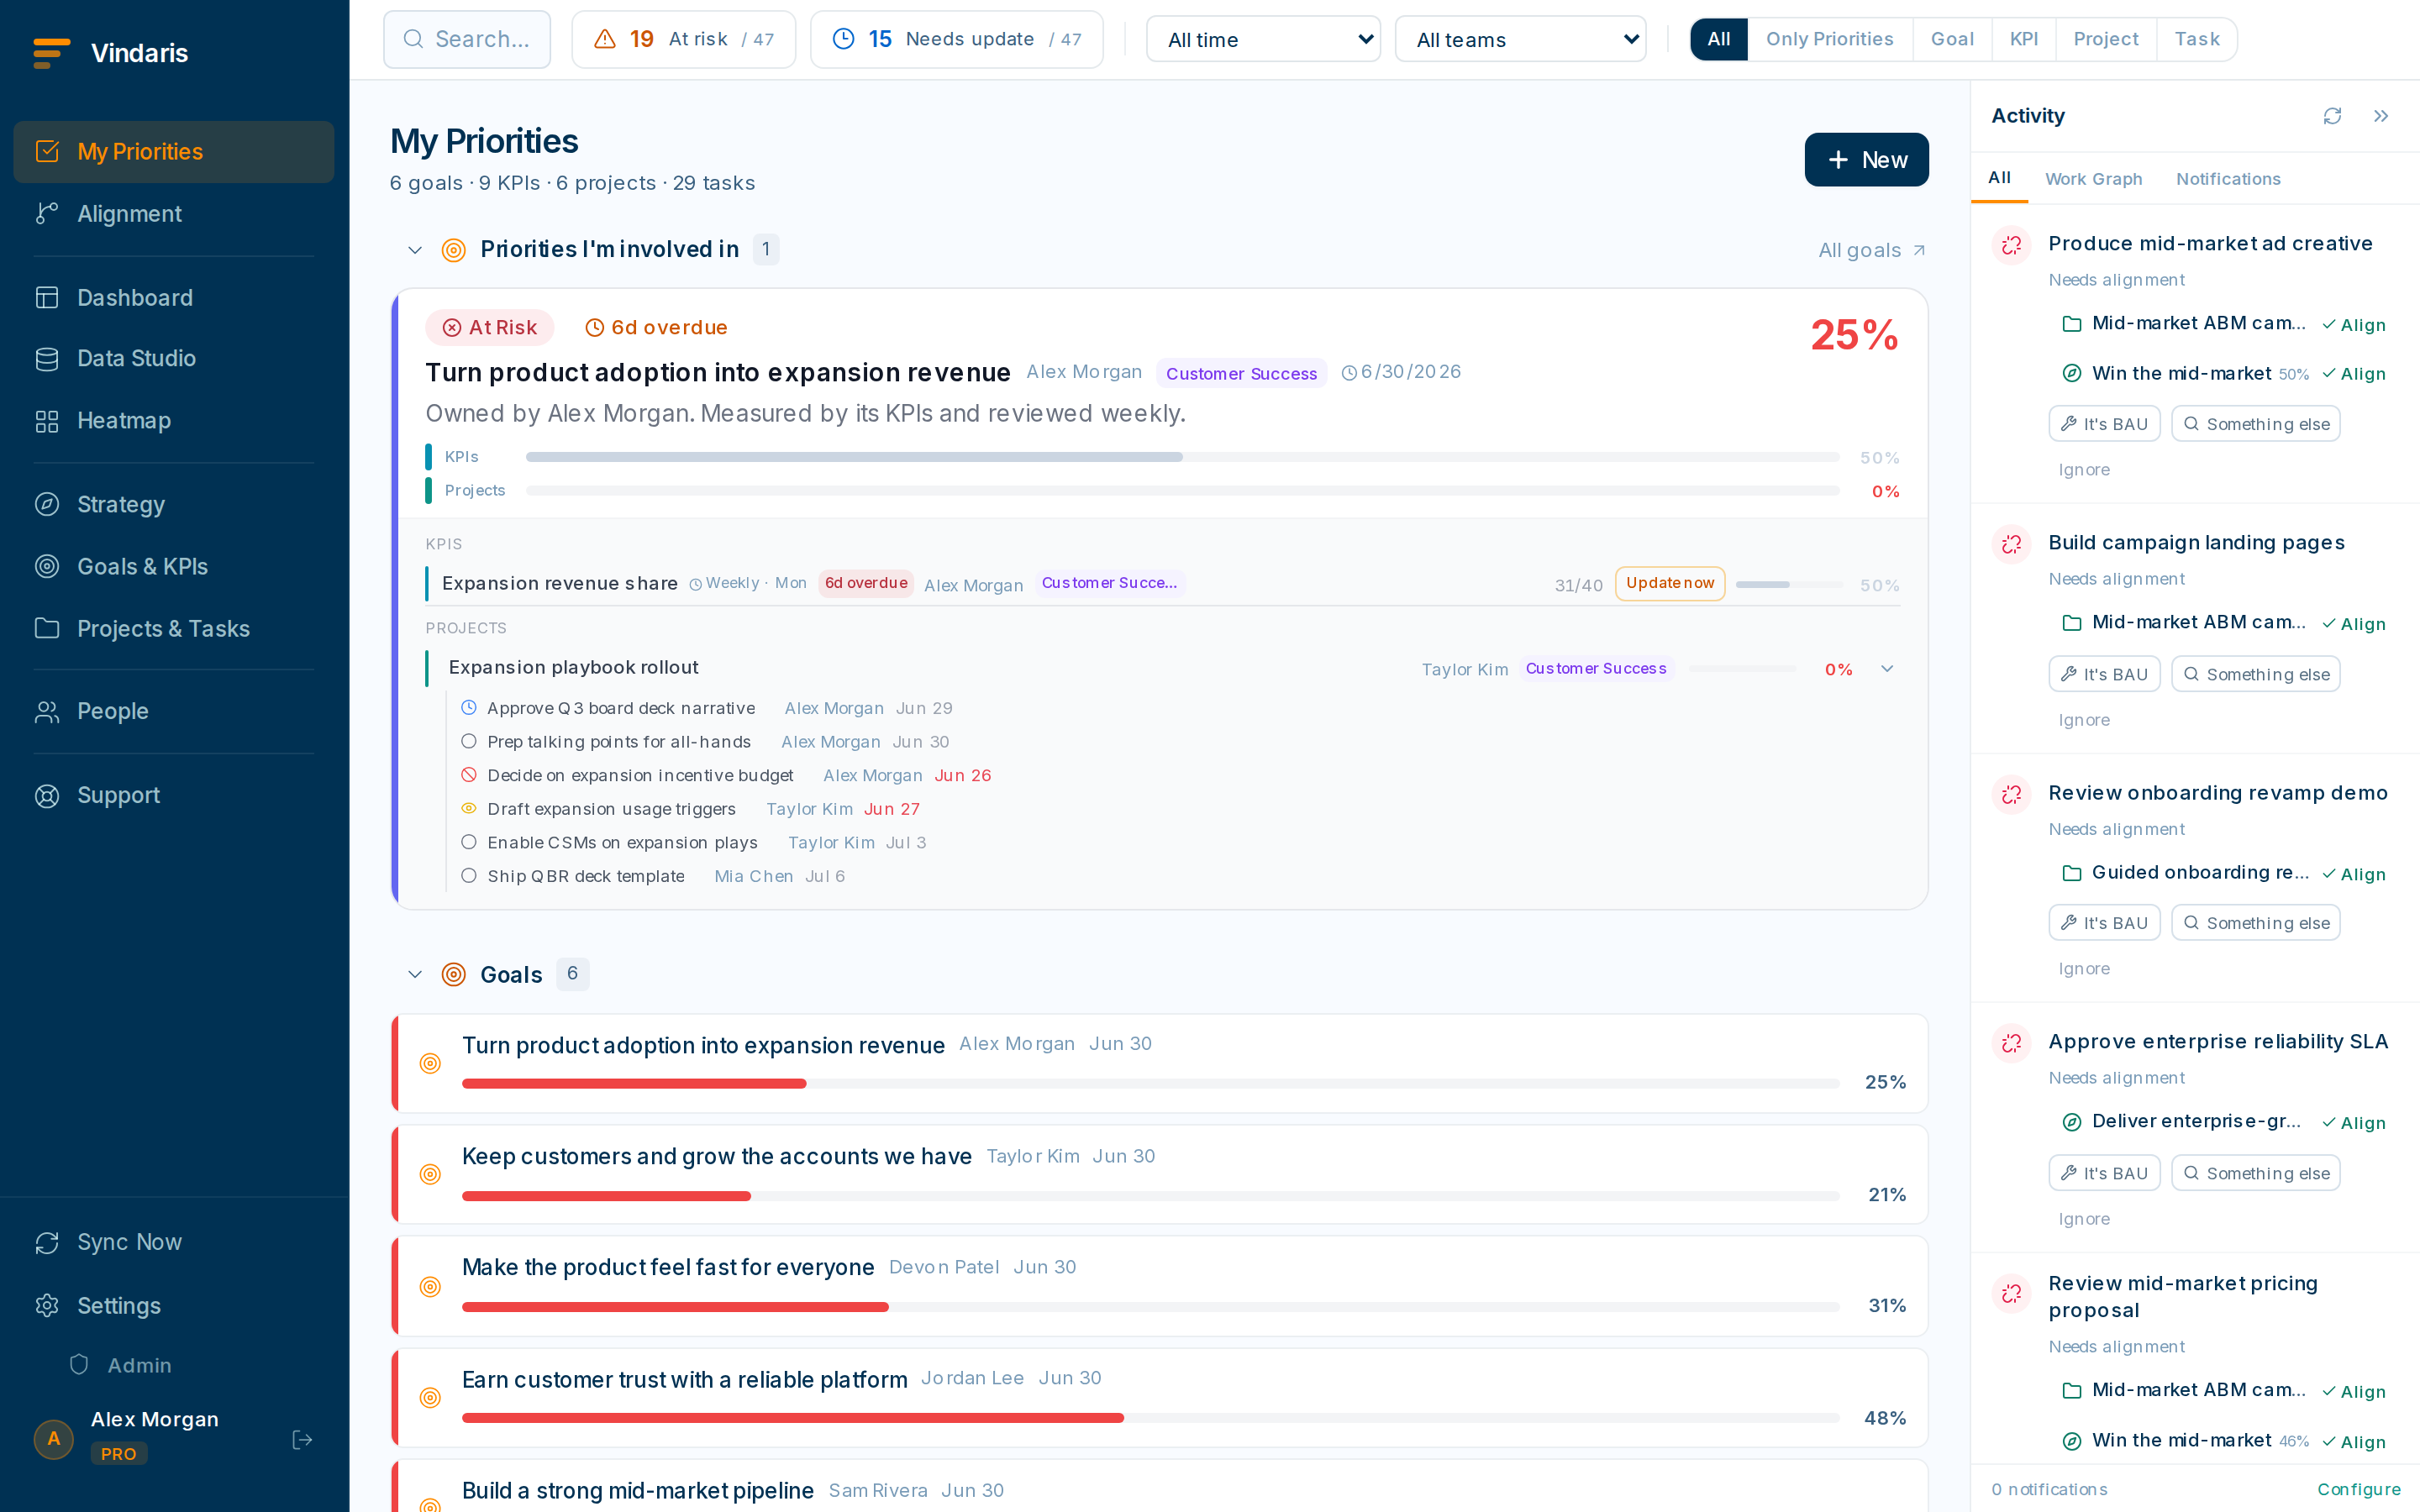Open the Heatmap view

(x=174, y=420)
